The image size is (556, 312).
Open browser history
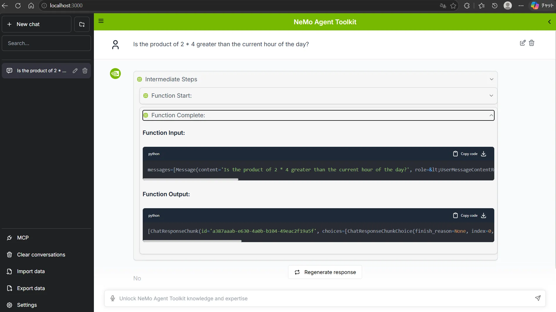[495, 6]
